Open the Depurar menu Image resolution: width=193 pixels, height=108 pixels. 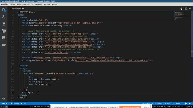click(x=38, y=4)
